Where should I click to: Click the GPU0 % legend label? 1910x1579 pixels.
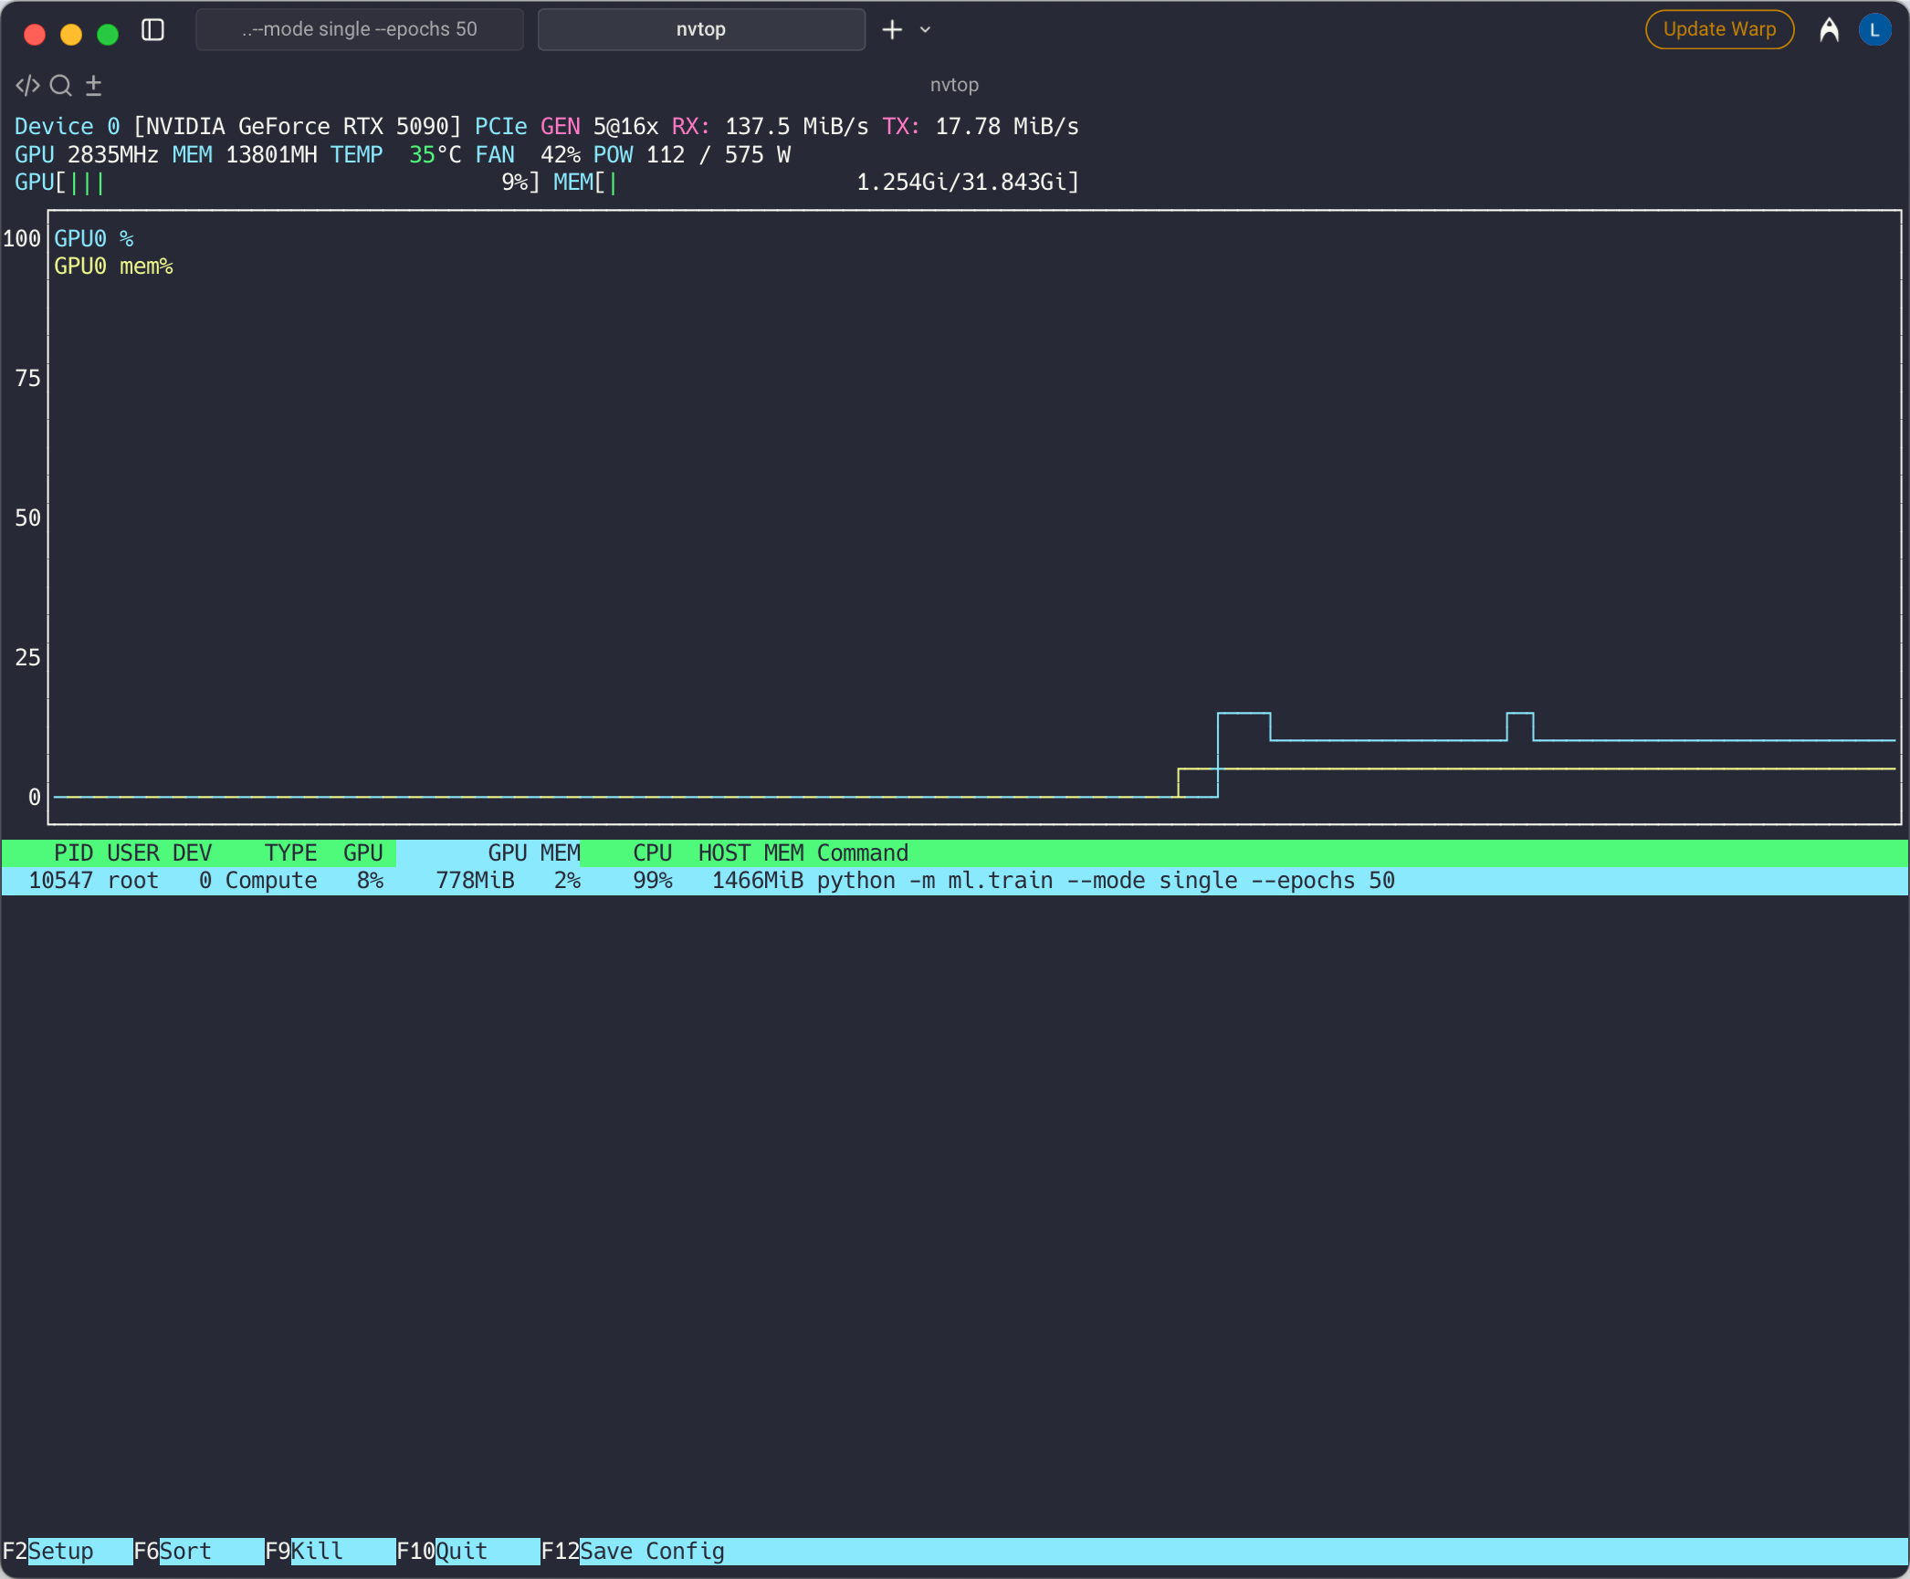pos(94,239)
